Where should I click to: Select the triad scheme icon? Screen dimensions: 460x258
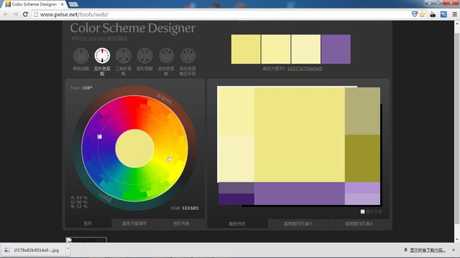124,56
